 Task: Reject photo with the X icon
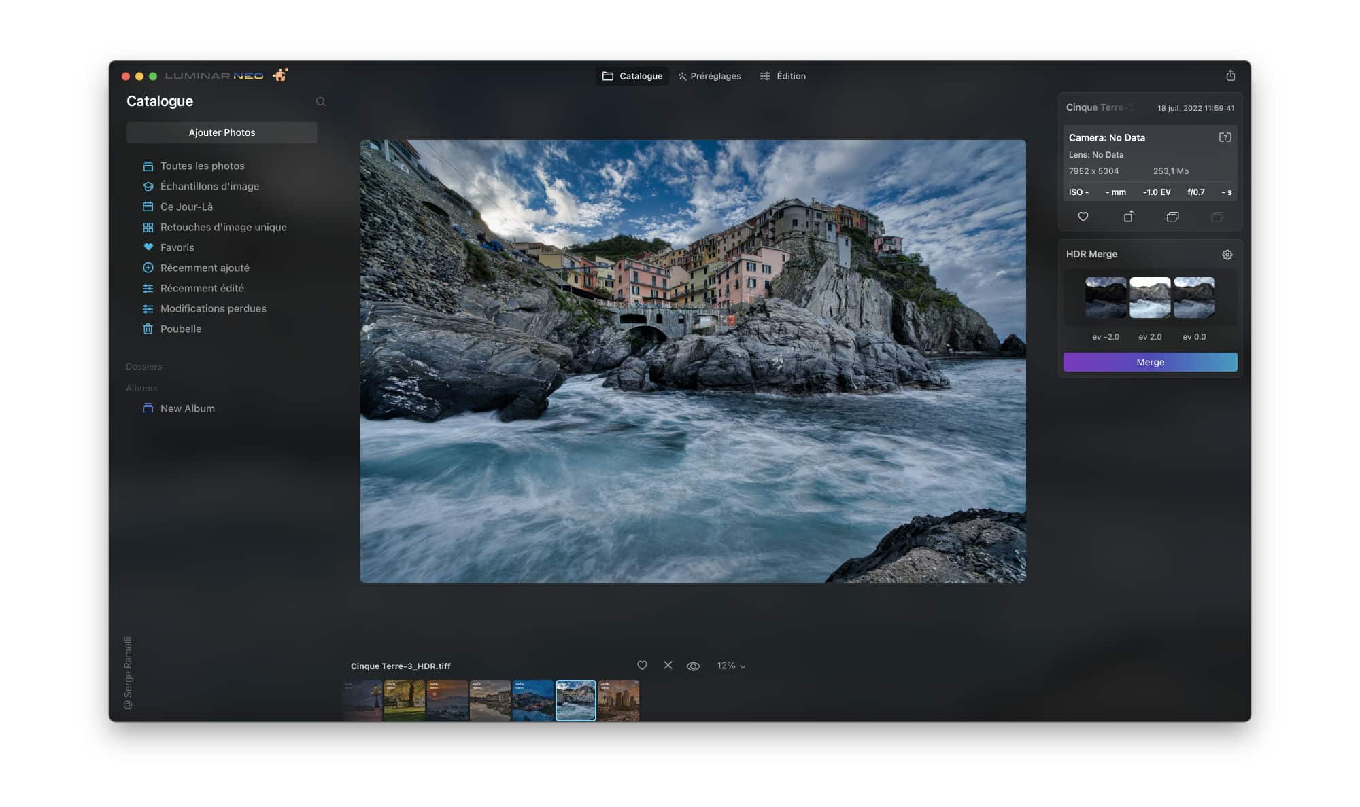point(667,666)
